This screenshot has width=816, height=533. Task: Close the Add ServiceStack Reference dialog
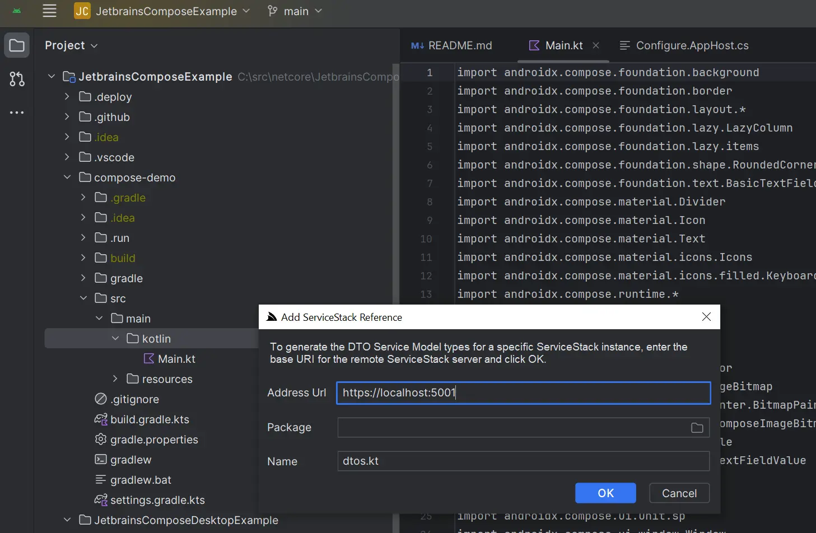pos(706,317)
